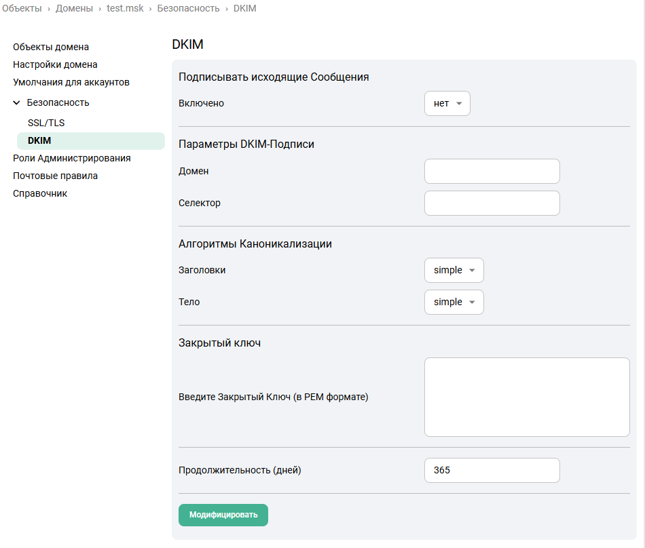This screenshot has height=548, width=645.
Task: Open Объекты домена in sidebar
Action: click(51, 47)
